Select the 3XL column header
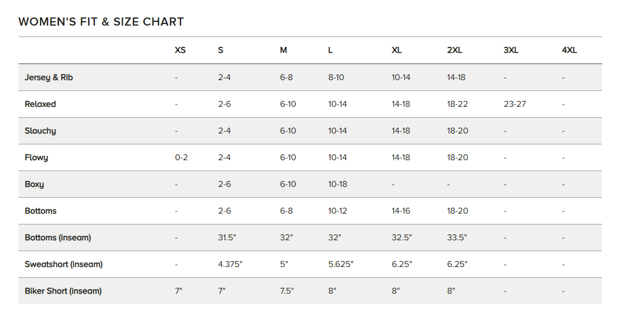 [511, 50]
